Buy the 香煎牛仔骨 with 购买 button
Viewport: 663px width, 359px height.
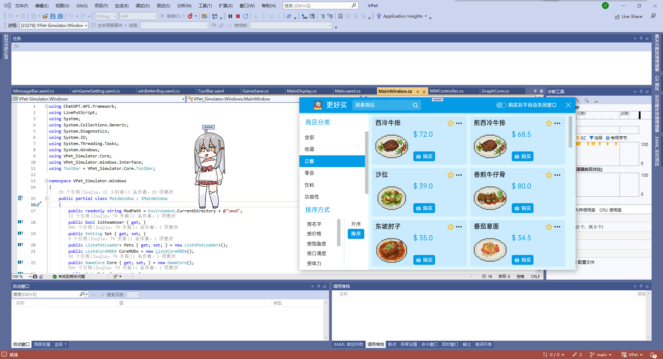[522, 208]
